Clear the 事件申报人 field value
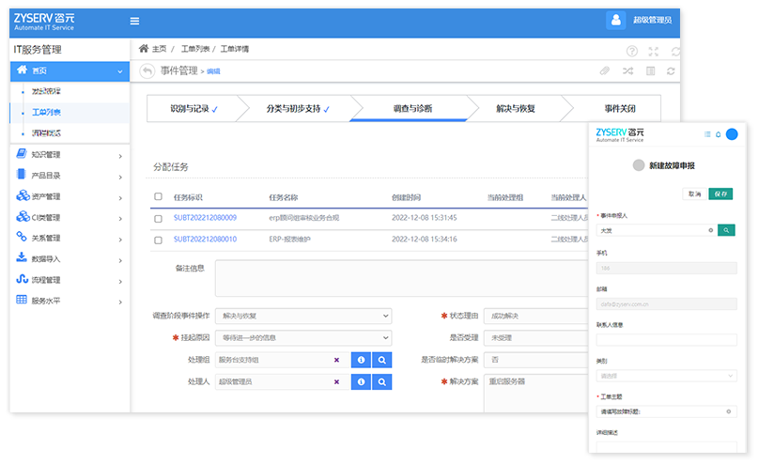This screenshot has height=465, width=759. click(x=710, y=230)
